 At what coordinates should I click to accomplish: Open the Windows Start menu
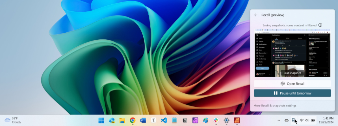coord(101,120)
